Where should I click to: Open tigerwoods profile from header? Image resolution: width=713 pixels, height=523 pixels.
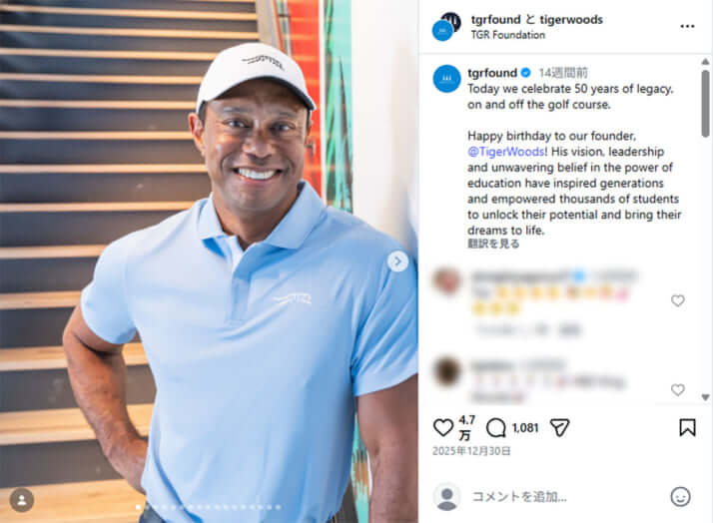[571, 20]
